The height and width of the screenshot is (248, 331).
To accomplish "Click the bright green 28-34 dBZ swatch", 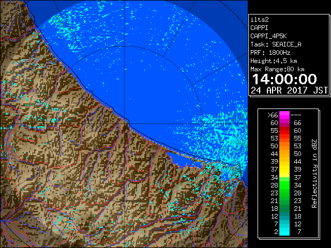I will click(x=284, y=185).
